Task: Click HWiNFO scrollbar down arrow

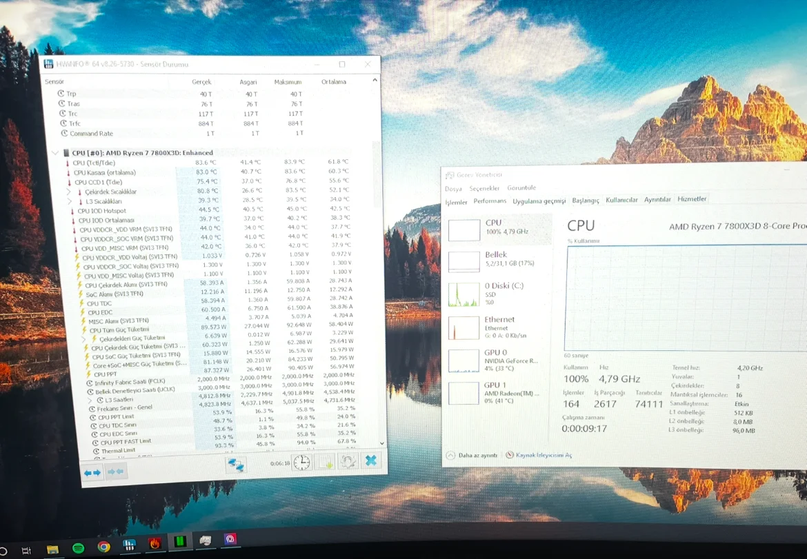Action: (x=382, y=443)
